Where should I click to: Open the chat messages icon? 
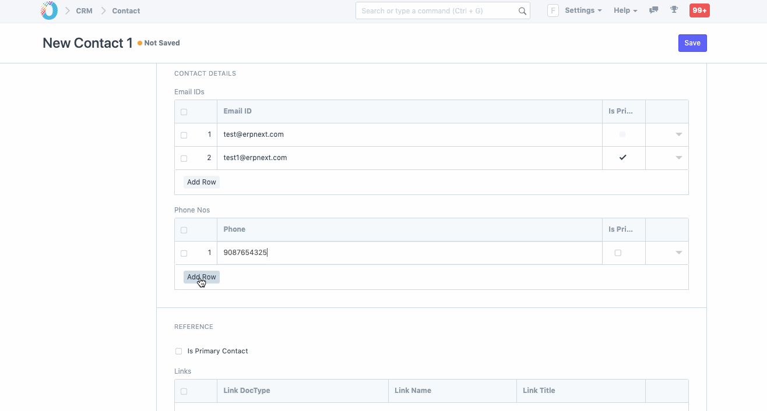point(654,10)
